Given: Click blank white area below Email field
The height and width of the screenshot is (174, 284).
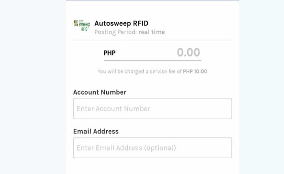Looking at the screenshot, I should coord(152,166).
